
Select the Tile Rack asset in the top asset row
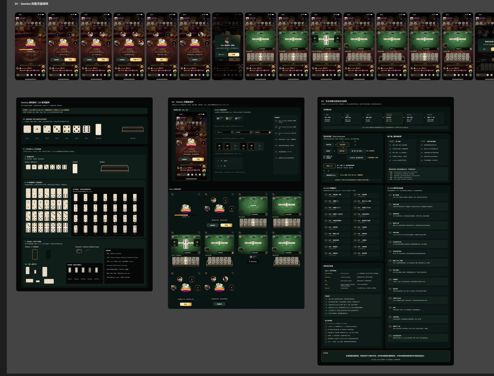pos(133,129)
